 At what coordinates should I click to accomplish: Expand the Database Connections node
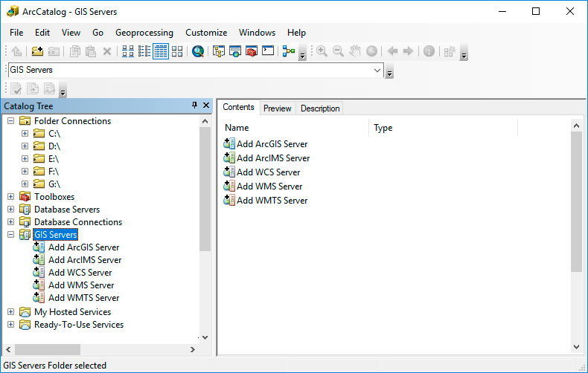click(11, 221)
